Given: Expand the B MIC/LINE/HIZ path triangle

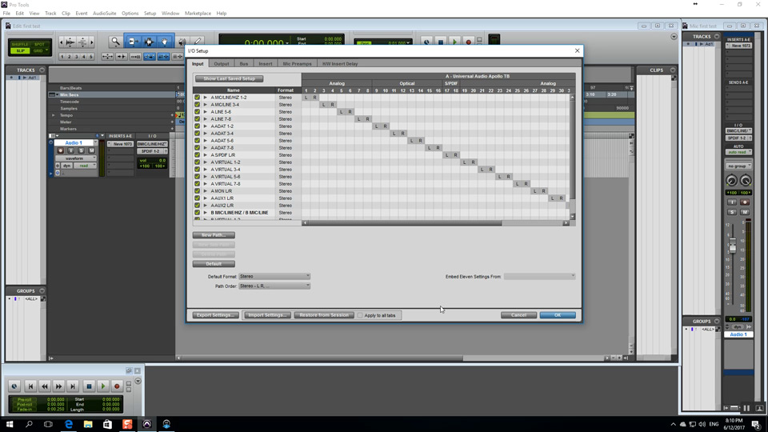Looking at the screenshot, I should tap(206, 213).
